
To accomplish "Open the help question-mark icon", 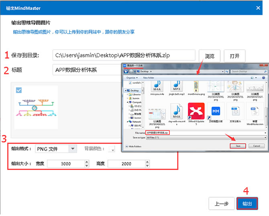I will pos(264,78).
